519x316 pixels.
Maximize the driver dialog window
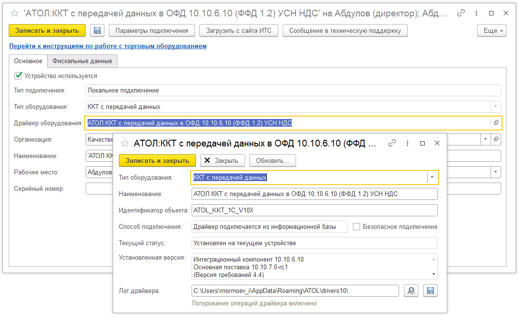tap(422, 143)
